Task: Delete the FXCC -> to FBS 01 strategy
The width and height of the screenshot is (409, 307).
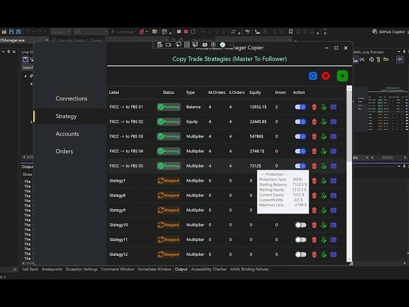Action: (314, 107)
